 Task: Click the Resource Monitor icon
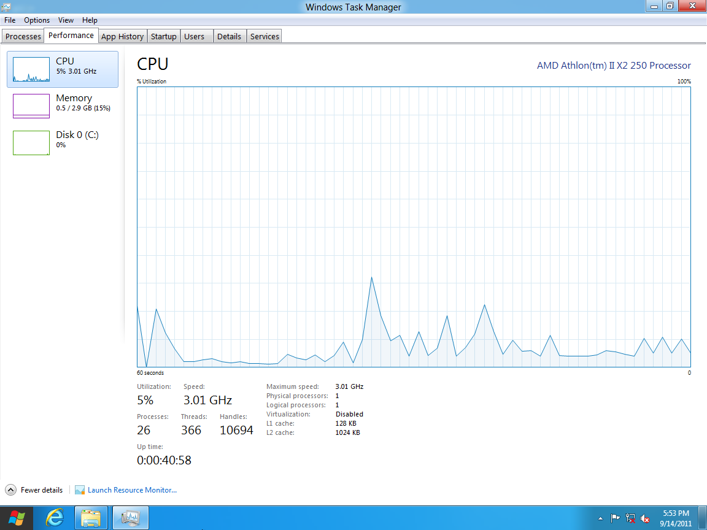[80, 490]
